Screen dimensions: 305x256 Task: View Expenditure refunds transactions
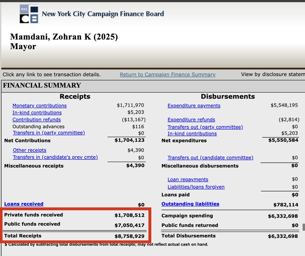coord(191,120)
